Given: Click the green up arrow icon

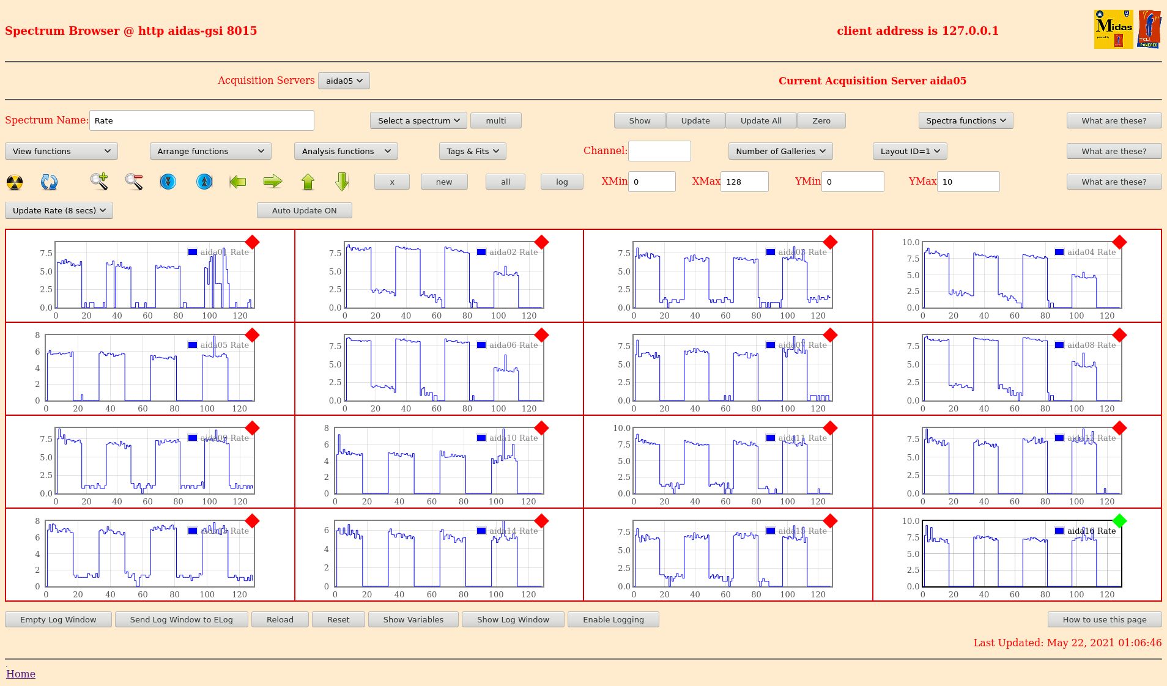Looking at the screenshot, I should (x=308, y=182).
